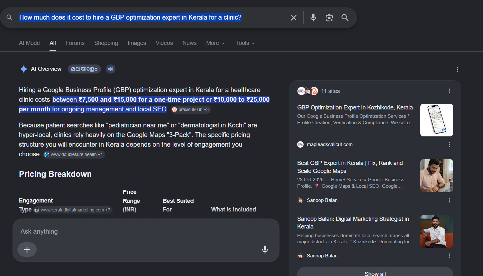Open AI Overview three-dot options menu

coord(458,69)
